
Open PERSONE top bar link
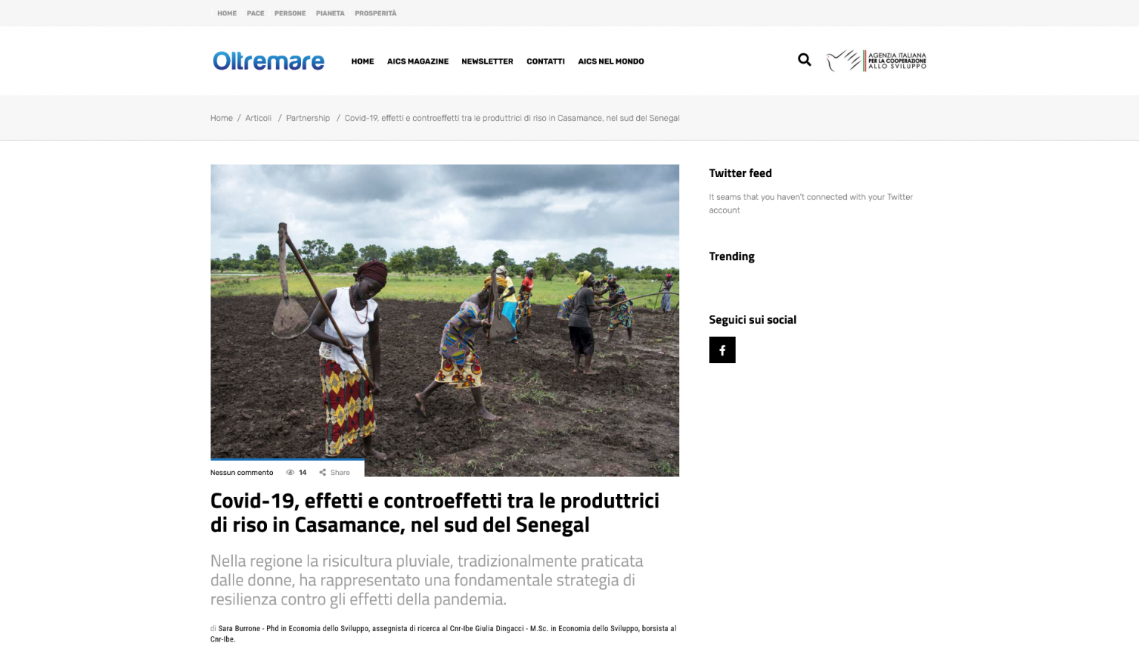coord(290,13)
